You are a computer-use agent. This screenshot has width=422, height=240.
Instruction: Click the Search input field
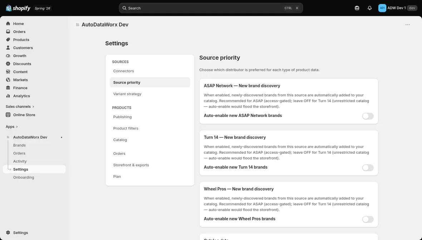pos(211,8)
